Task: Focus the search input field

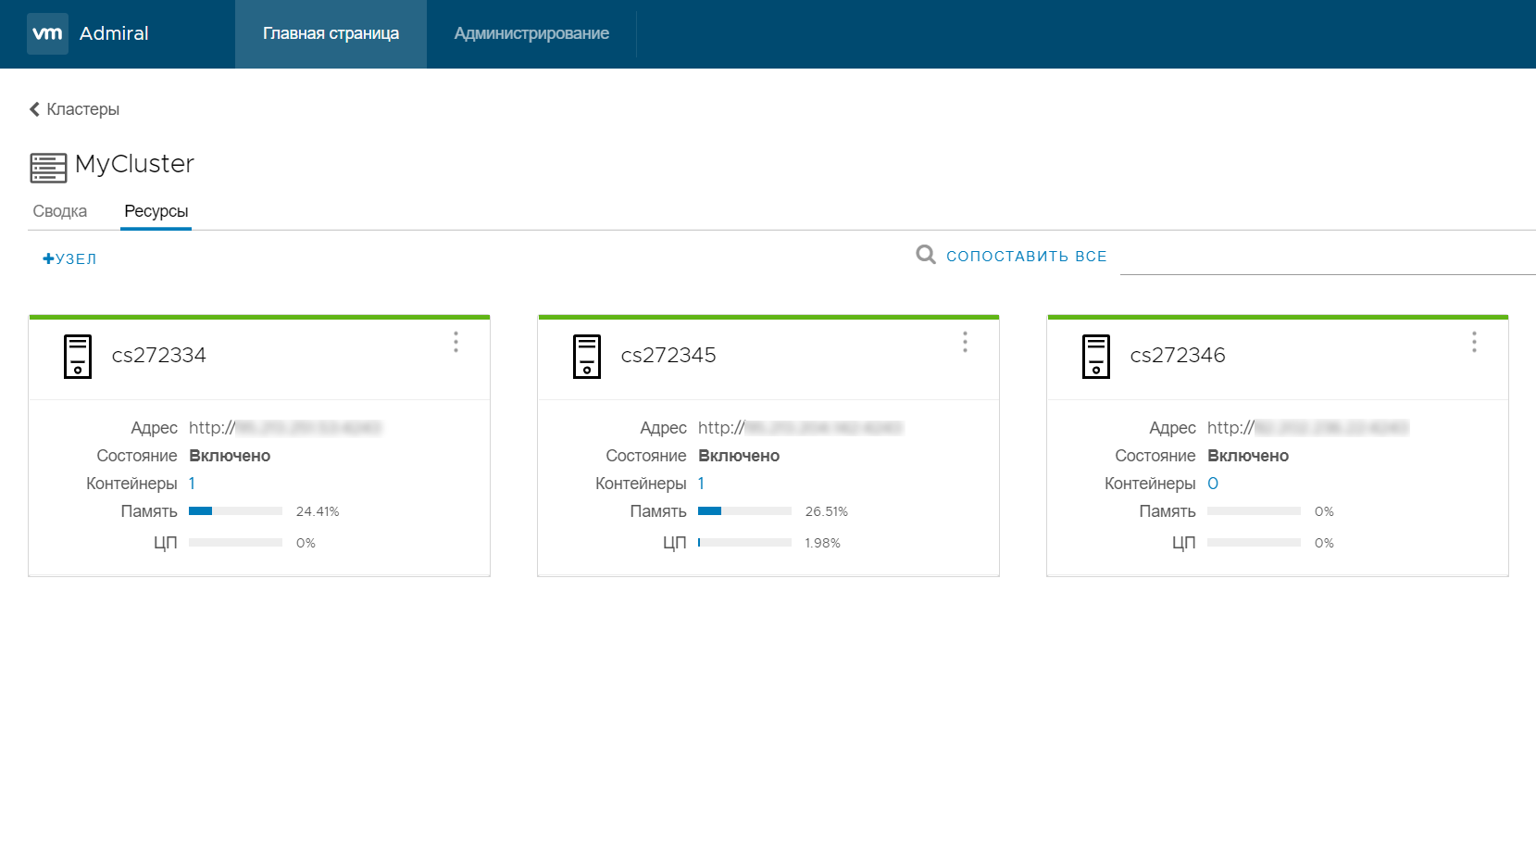Action: (x=1328, y=257)
